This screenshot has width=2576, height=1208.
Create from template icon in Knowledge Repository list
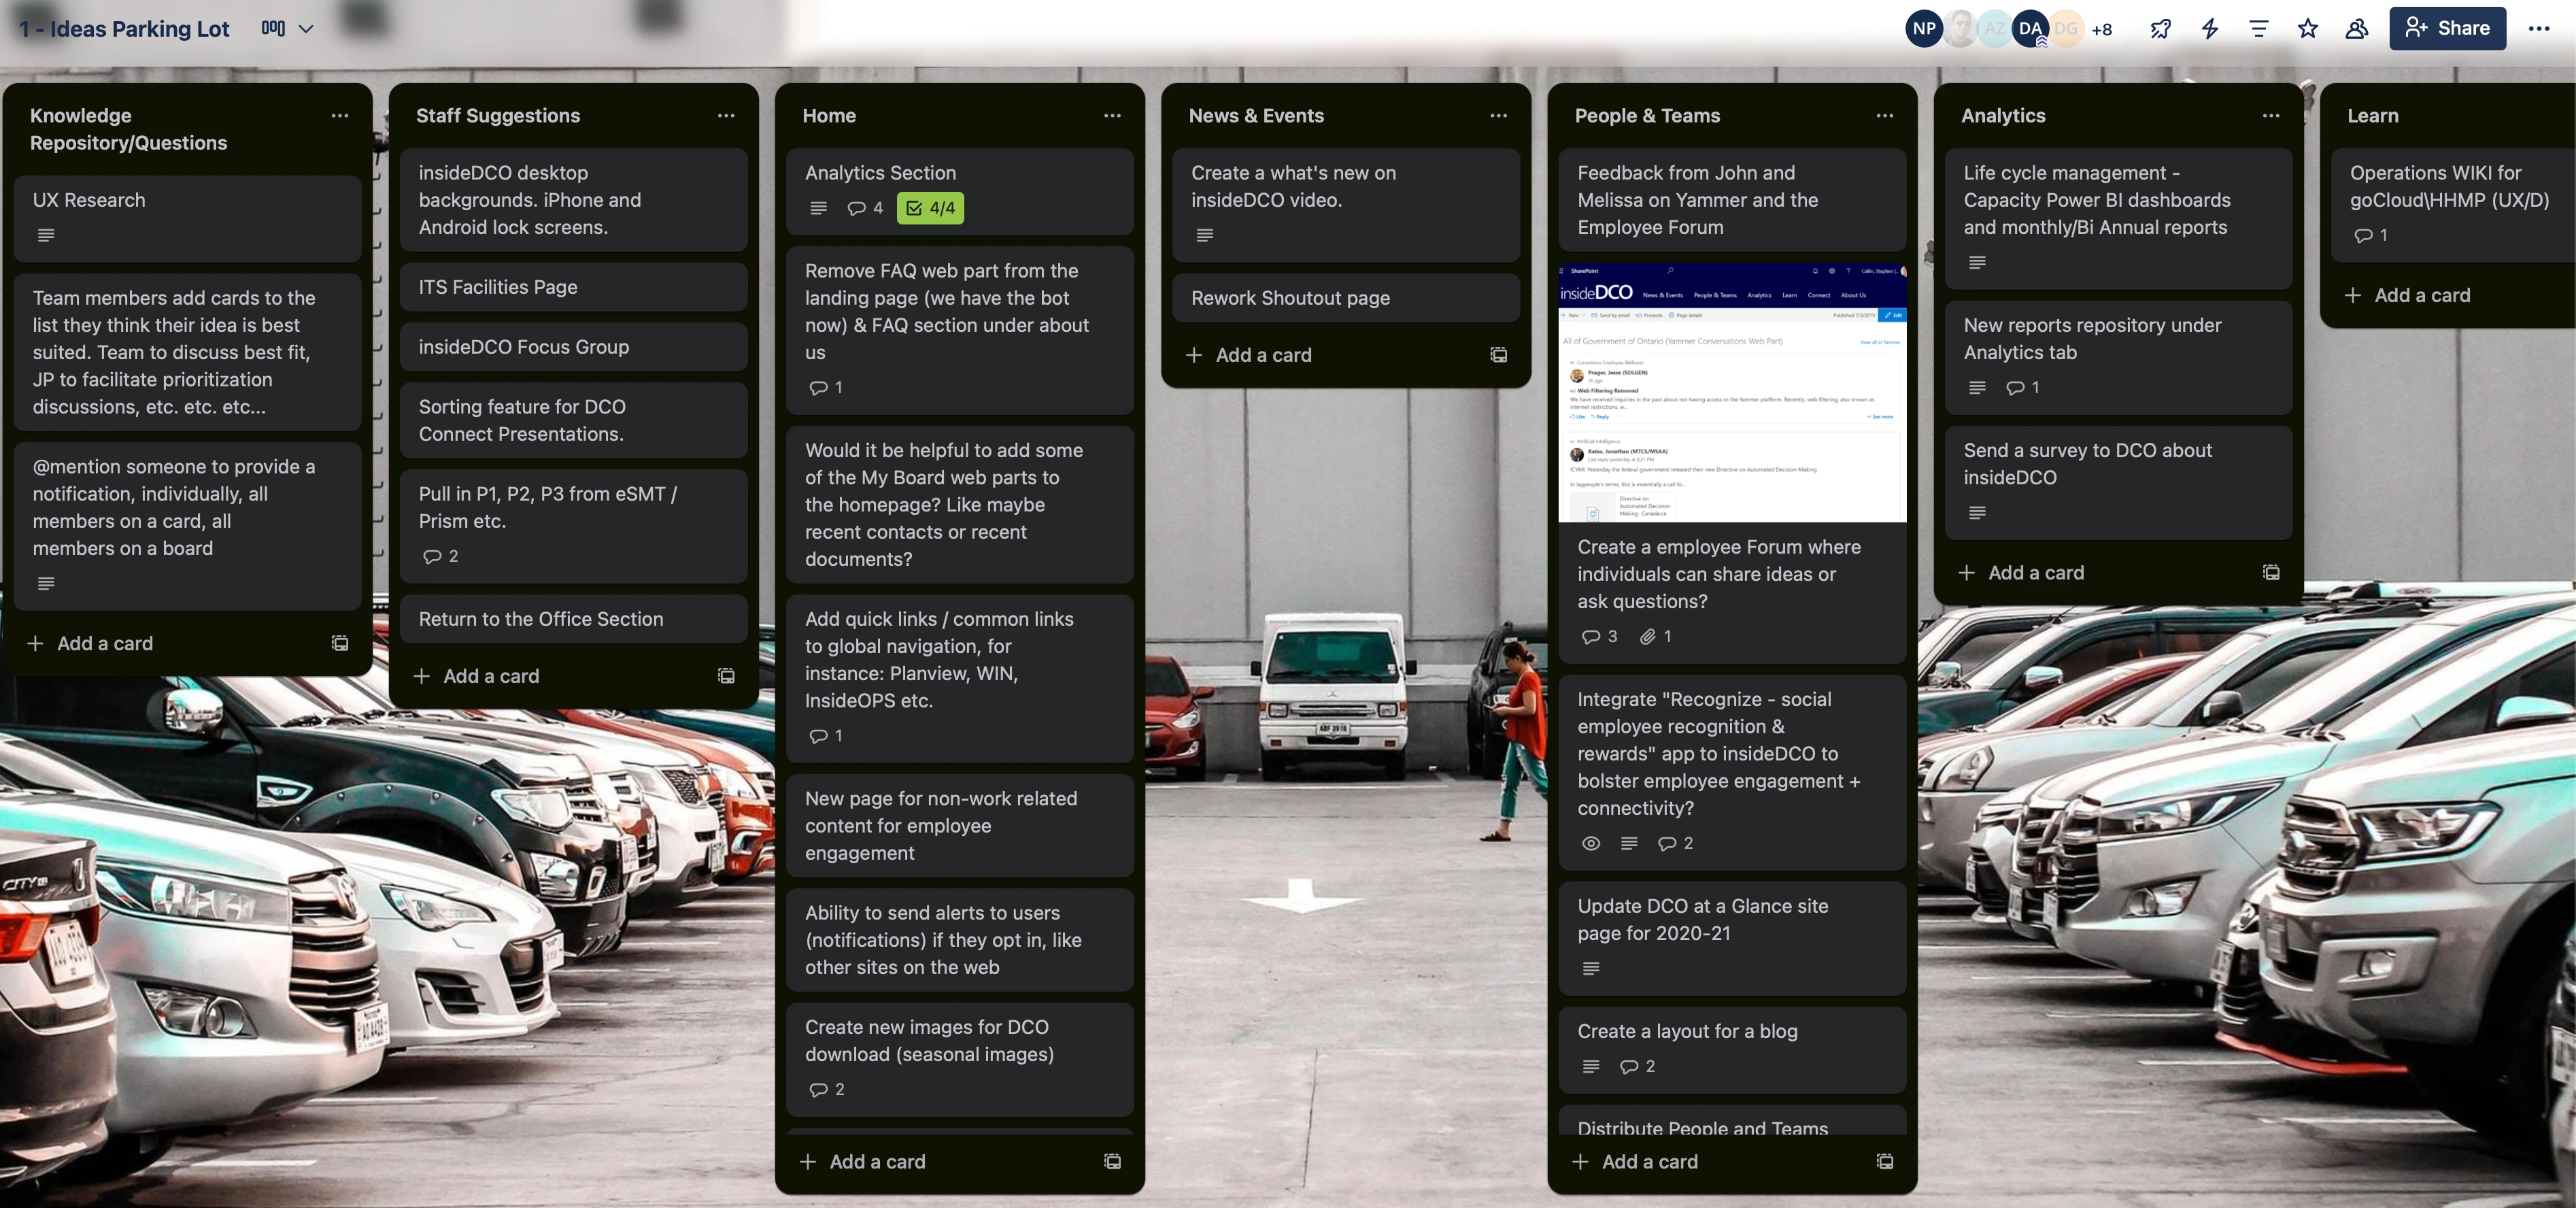coord(340,643)
